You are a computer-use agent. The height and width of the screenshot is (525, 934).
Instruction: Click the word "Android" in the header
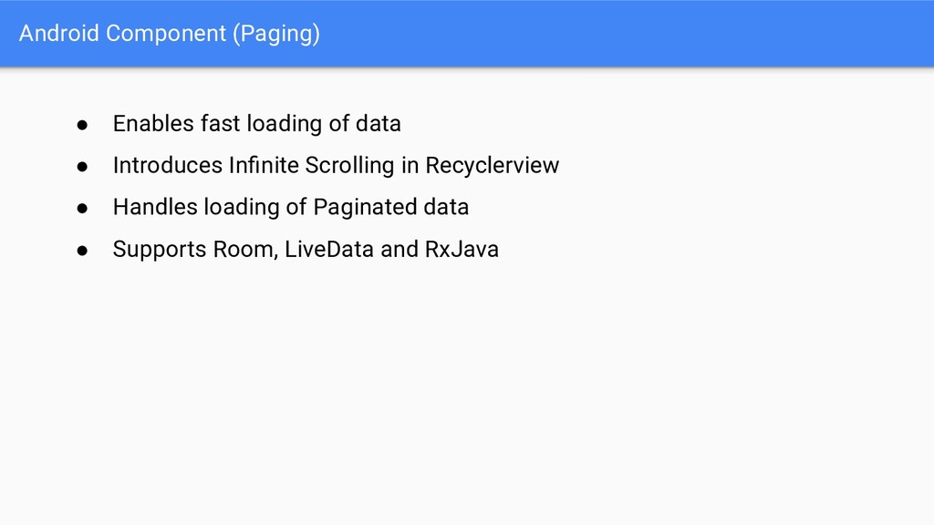click(58, 34)
